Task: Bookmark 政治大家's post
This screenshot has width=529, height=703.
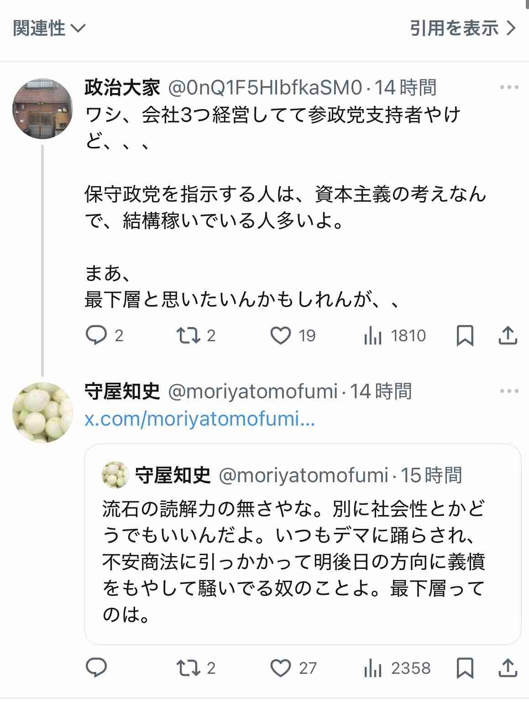Action: click(x=465, y=336)
